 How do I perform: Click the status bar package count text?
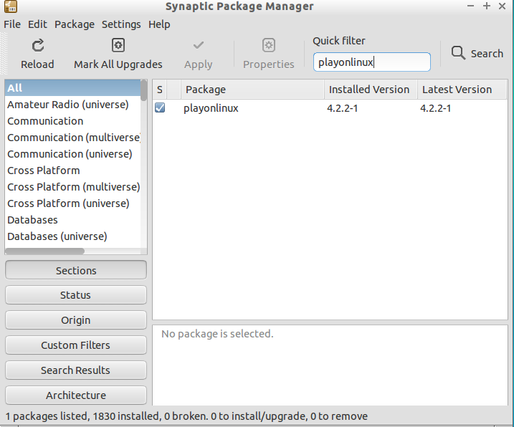186,416
